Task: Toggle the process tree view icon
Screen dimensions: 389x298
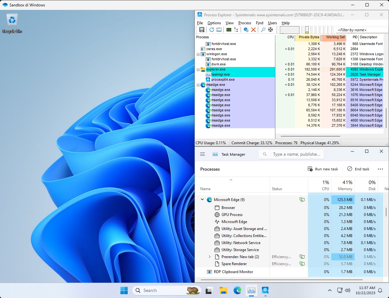Action: (x=236, y=30)
